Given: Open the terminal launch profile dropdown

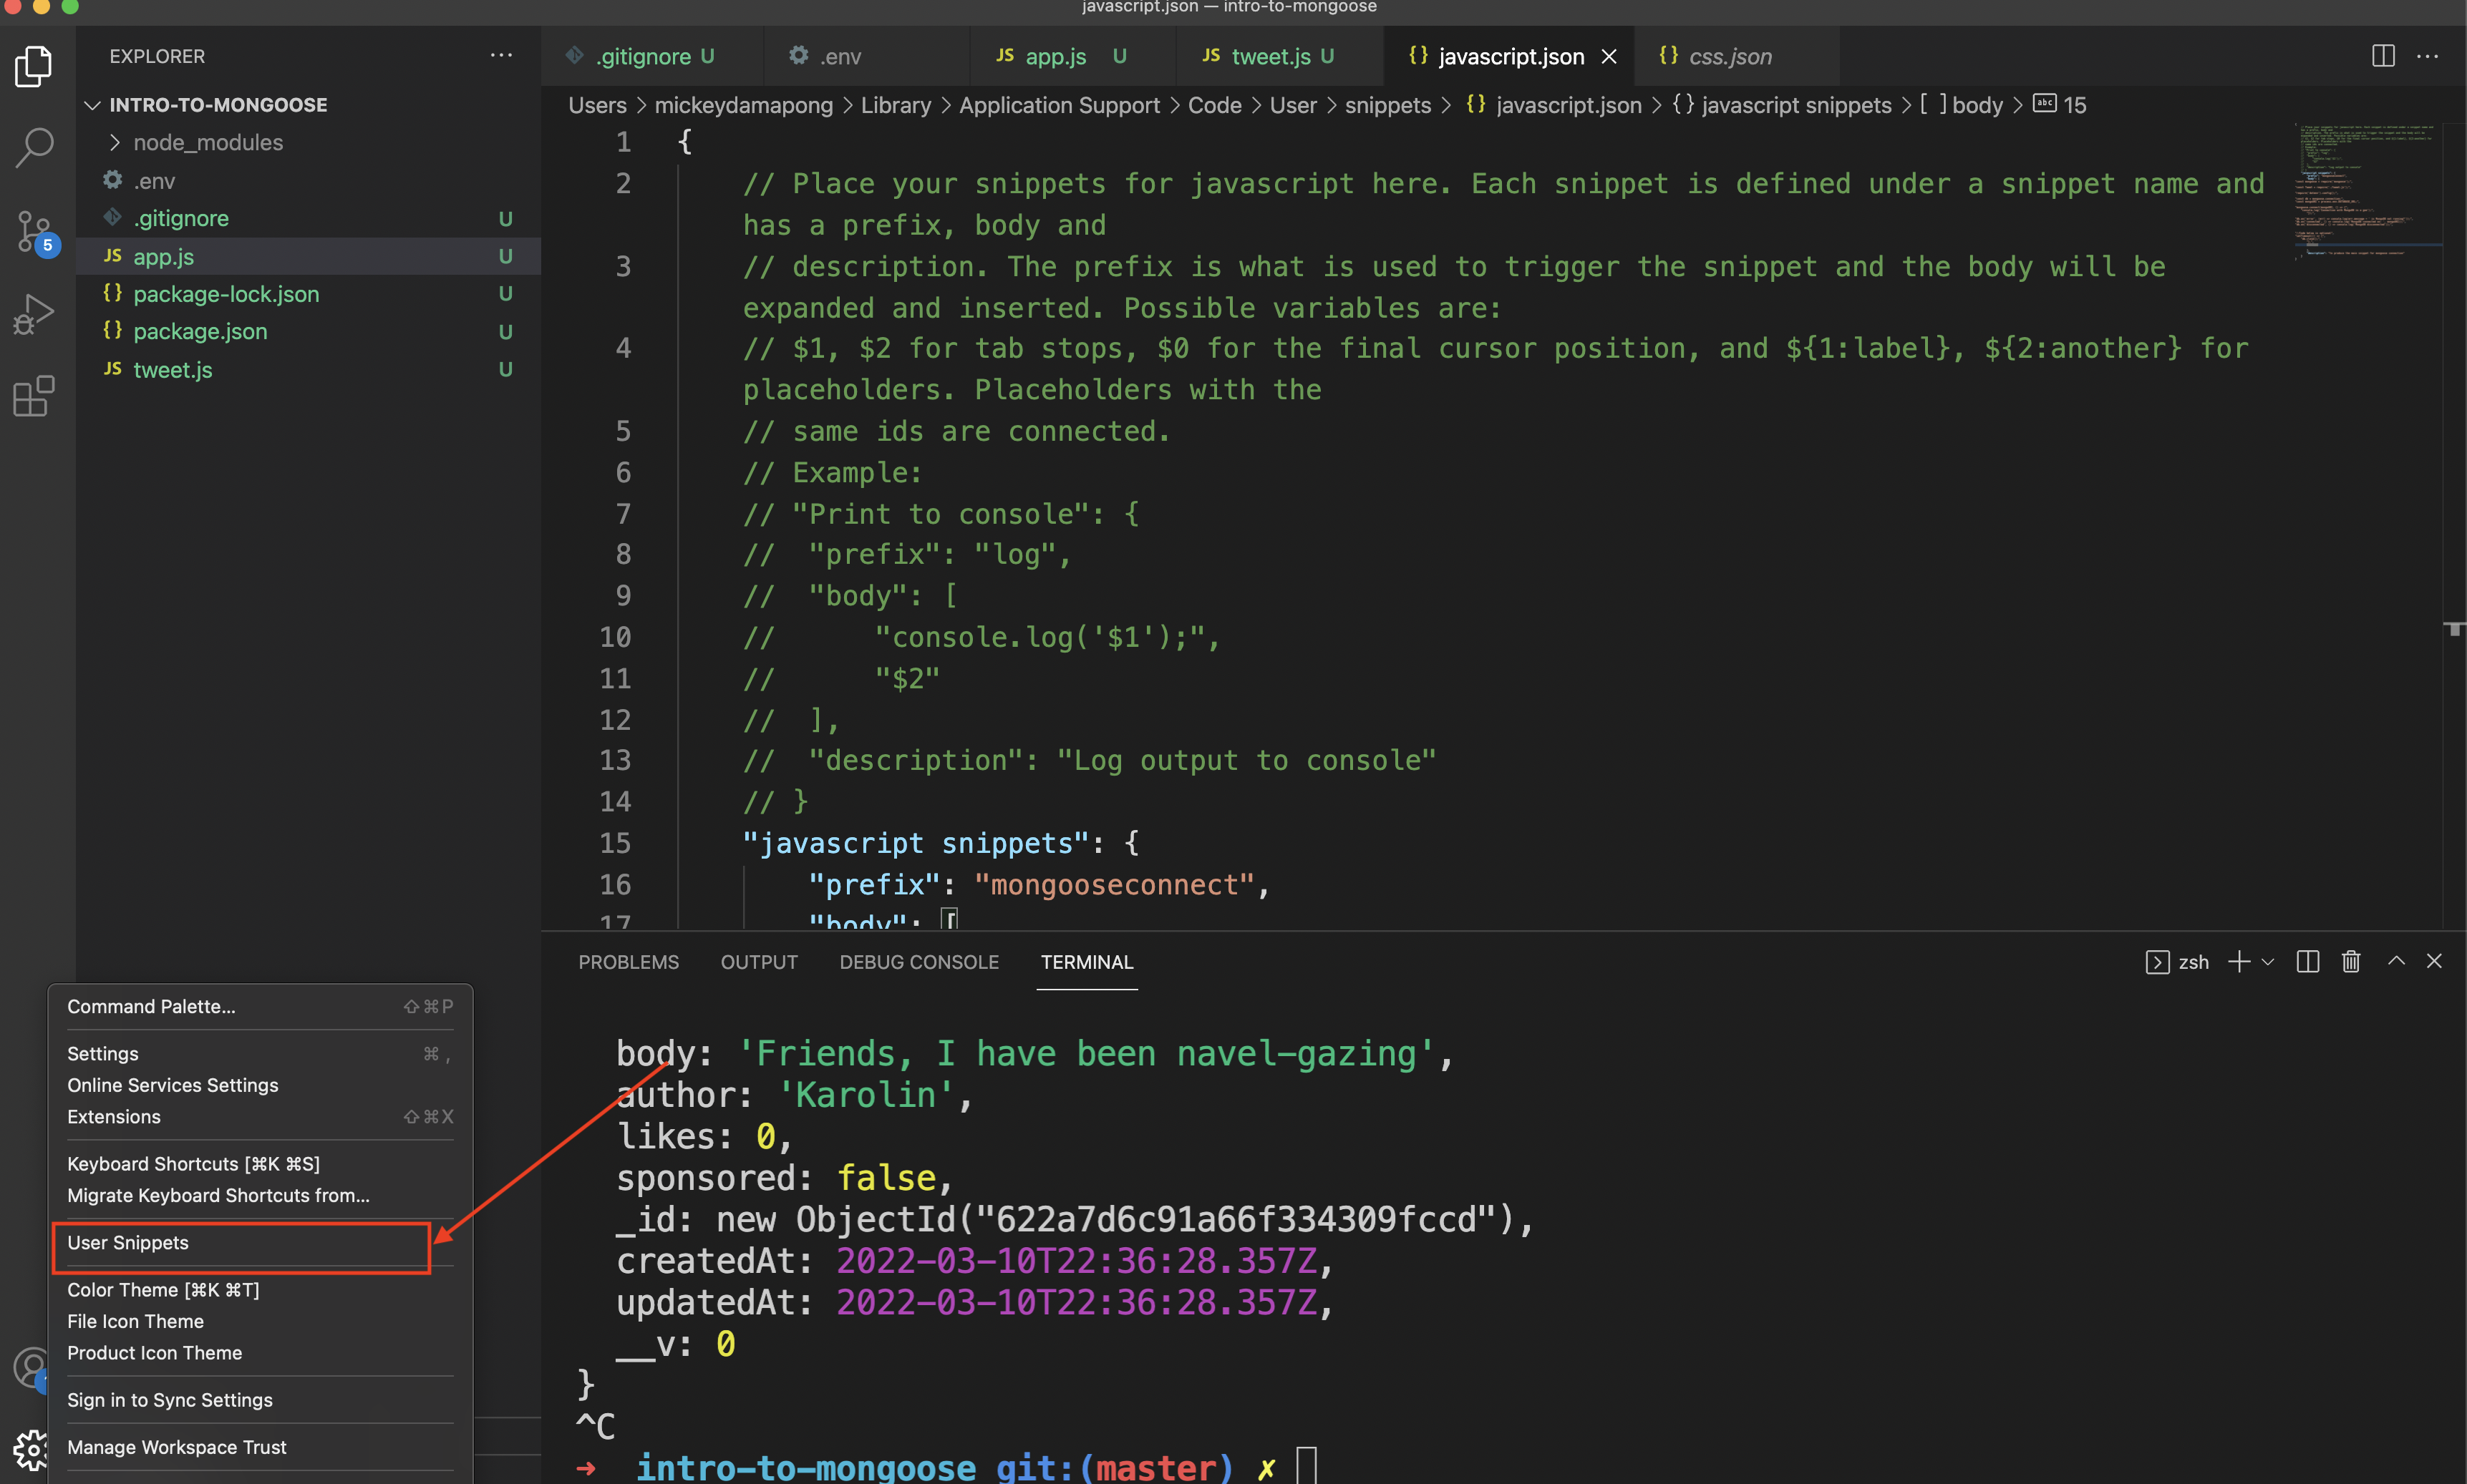Looking at the screenshot, I should pos(2267,961).
